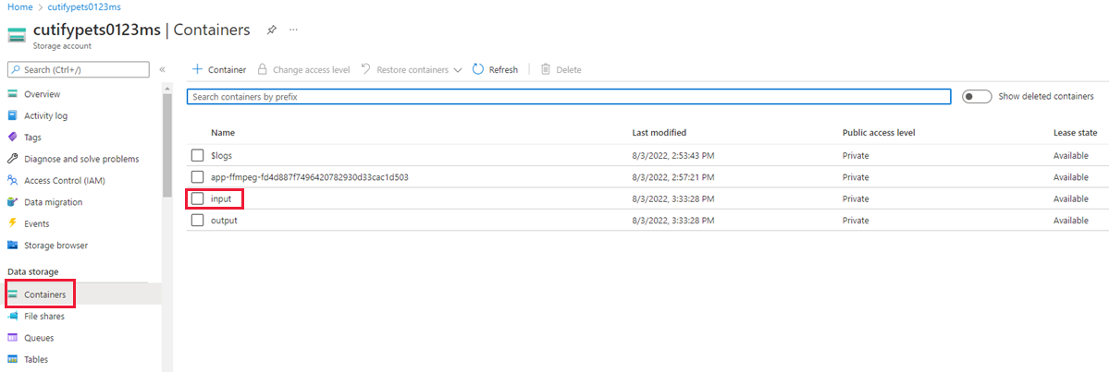
Task: Open the output container
Action: point(224,221)
